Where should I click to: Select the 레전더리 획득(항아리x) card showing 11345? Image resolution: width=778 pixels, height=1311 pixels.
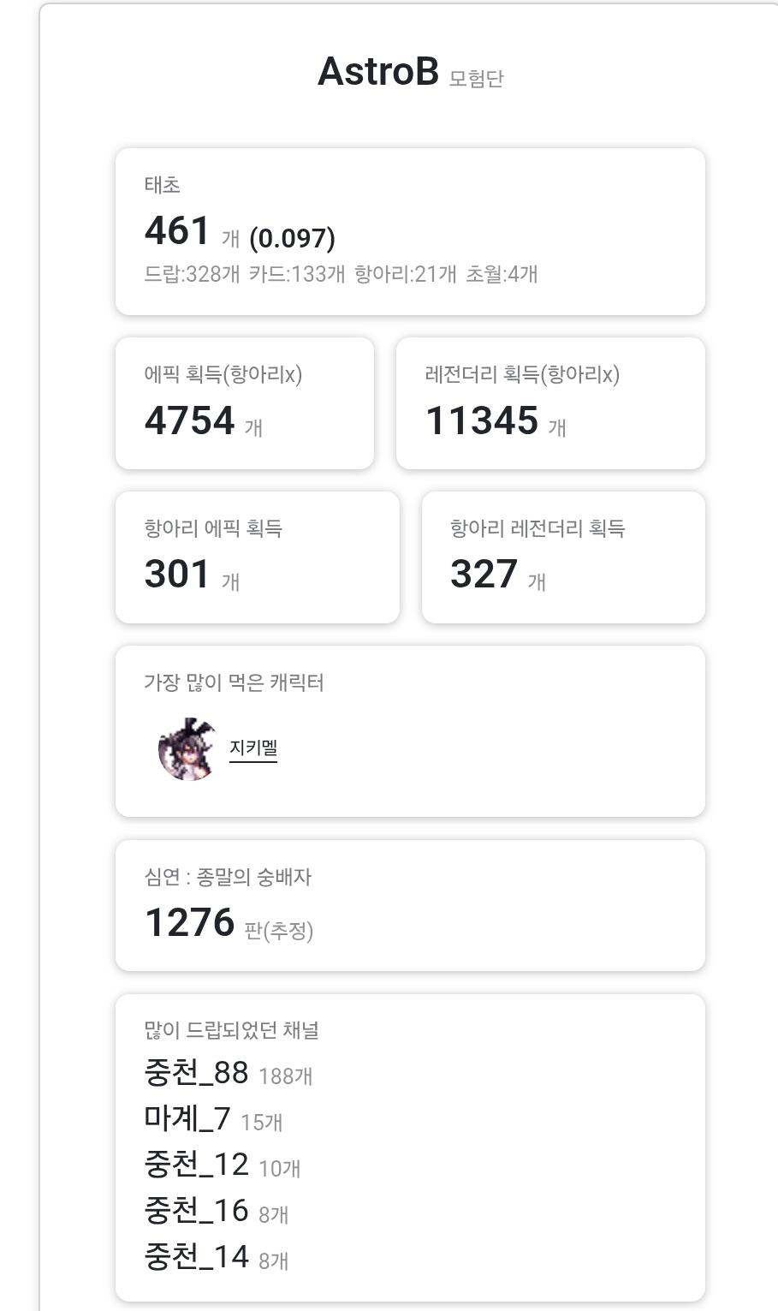pos(550,403)
